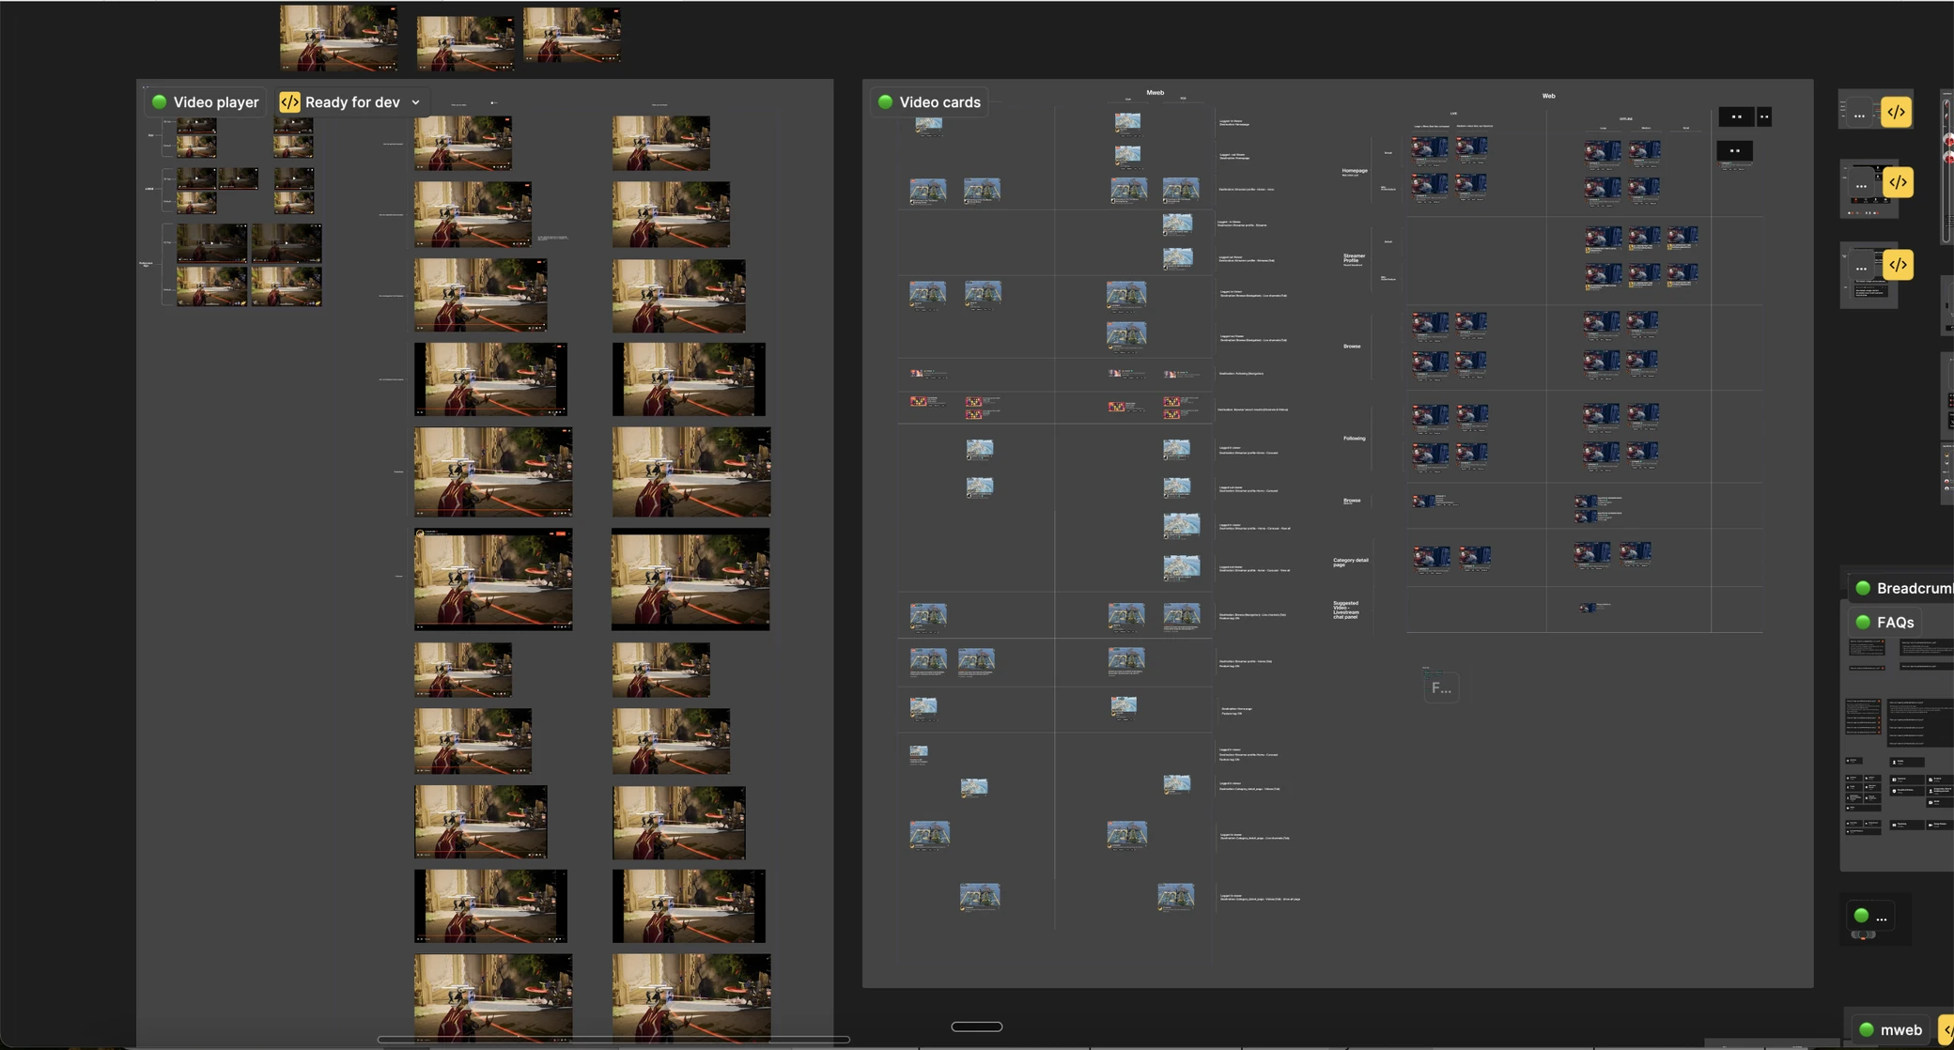Select the "Following" row label
The width and height of the screenshot is (1954, 1050).
pyautogui.click(x=1354, y=439)
